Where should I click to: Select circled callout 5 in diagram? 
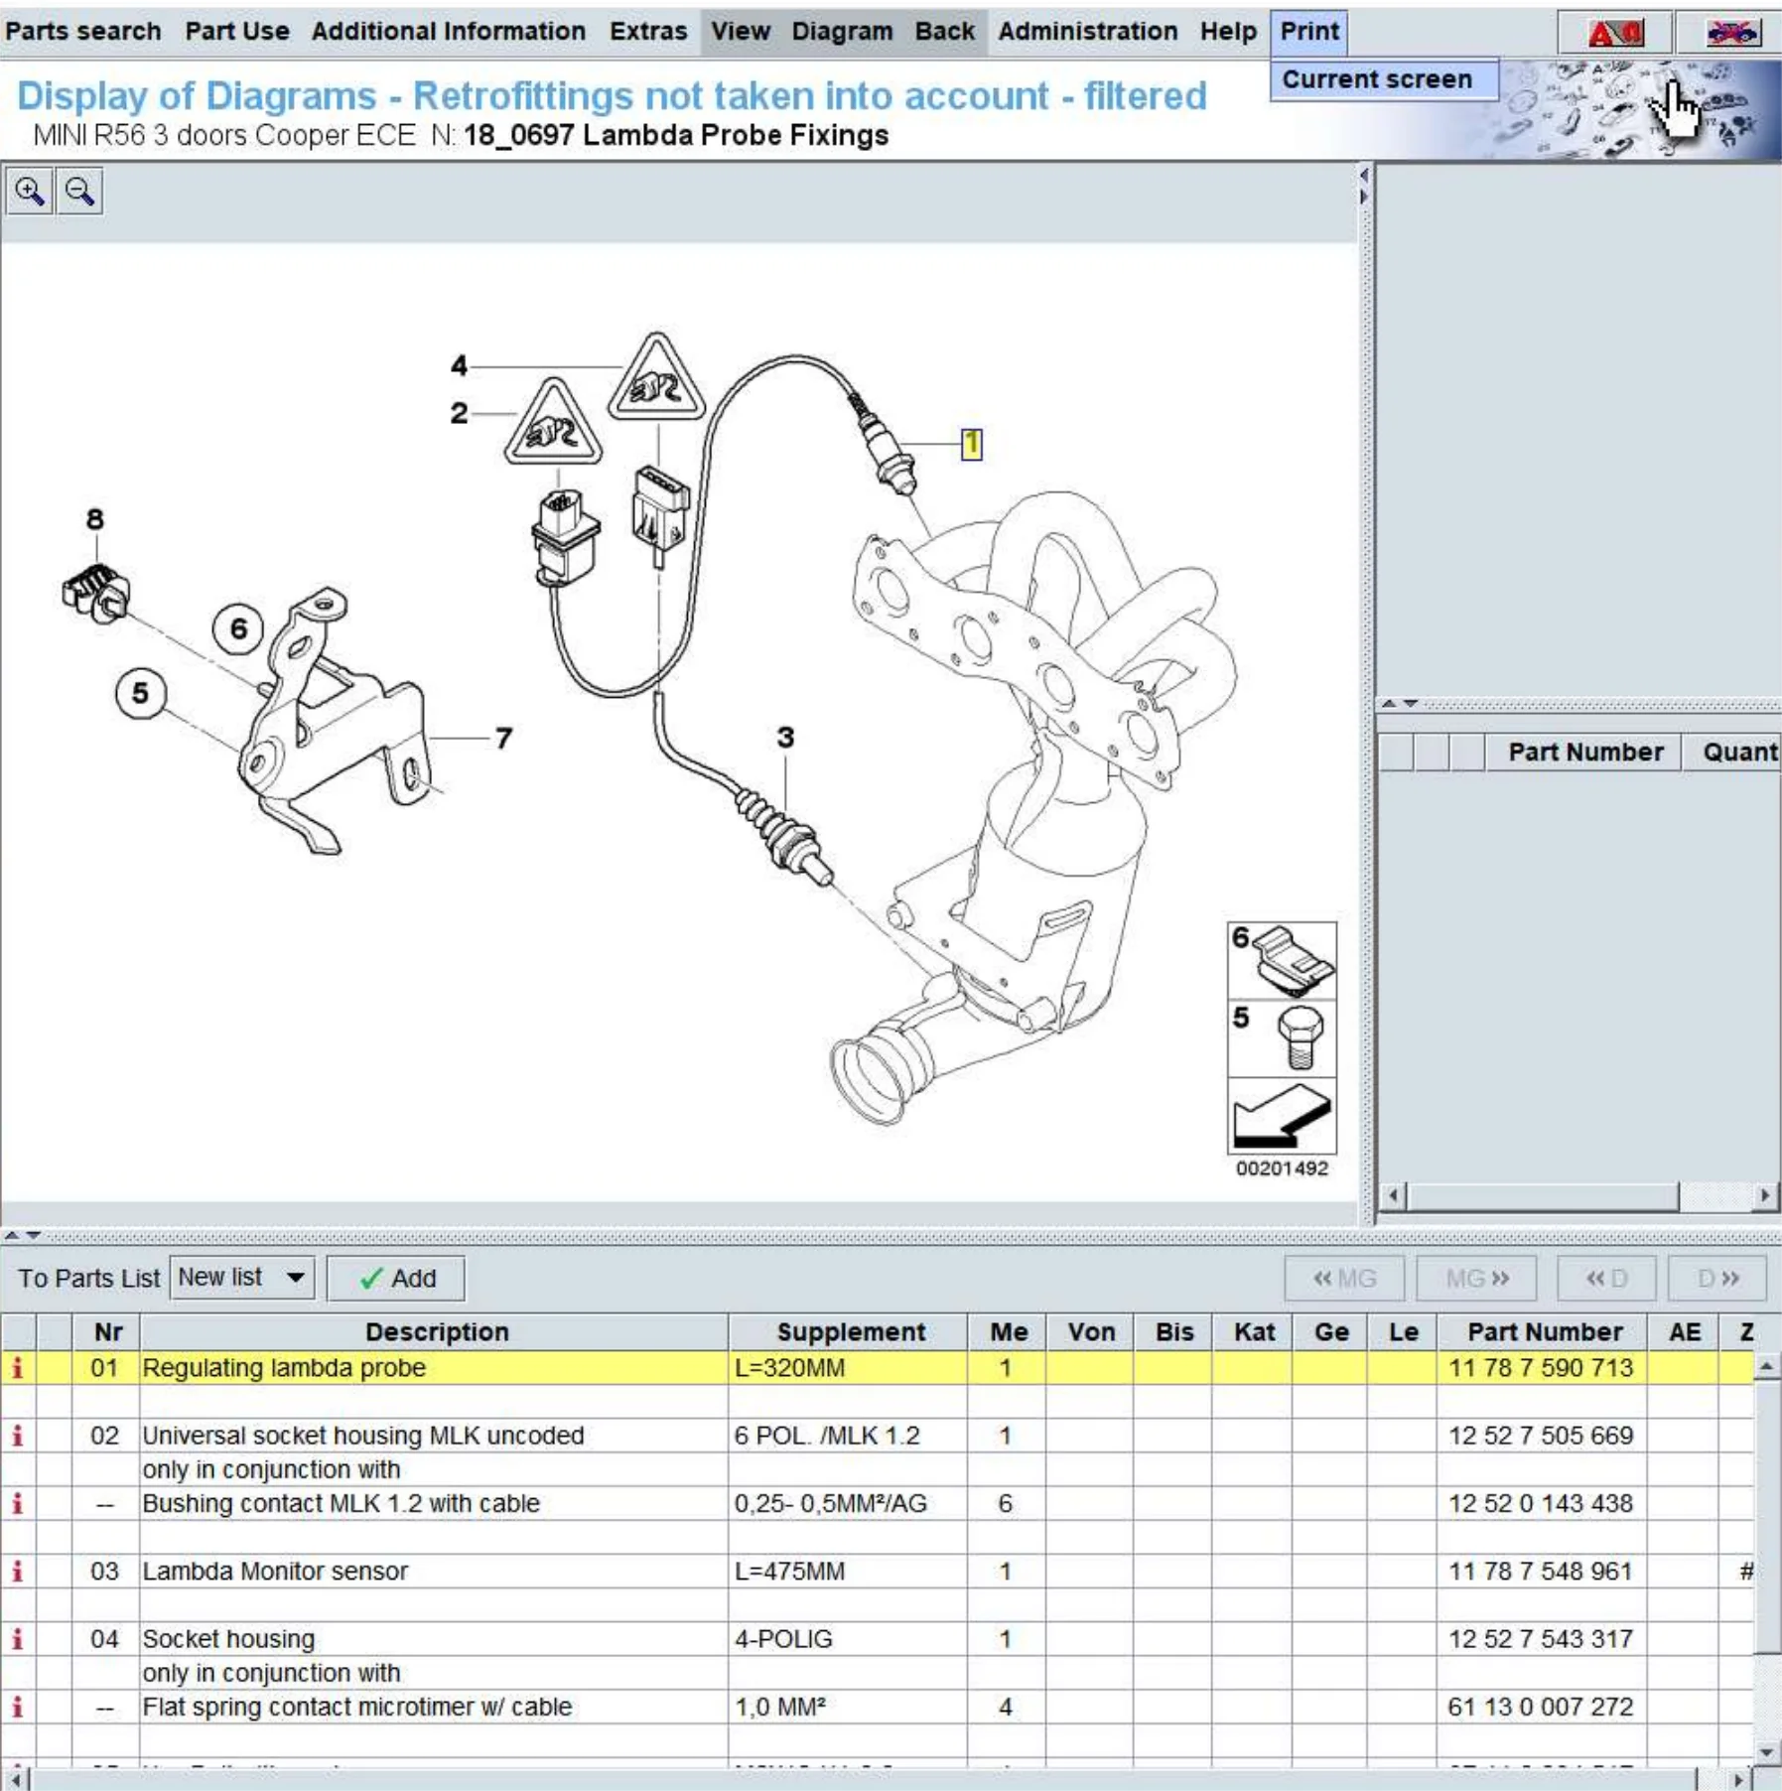pyautogui.click(x=140, y=693)
